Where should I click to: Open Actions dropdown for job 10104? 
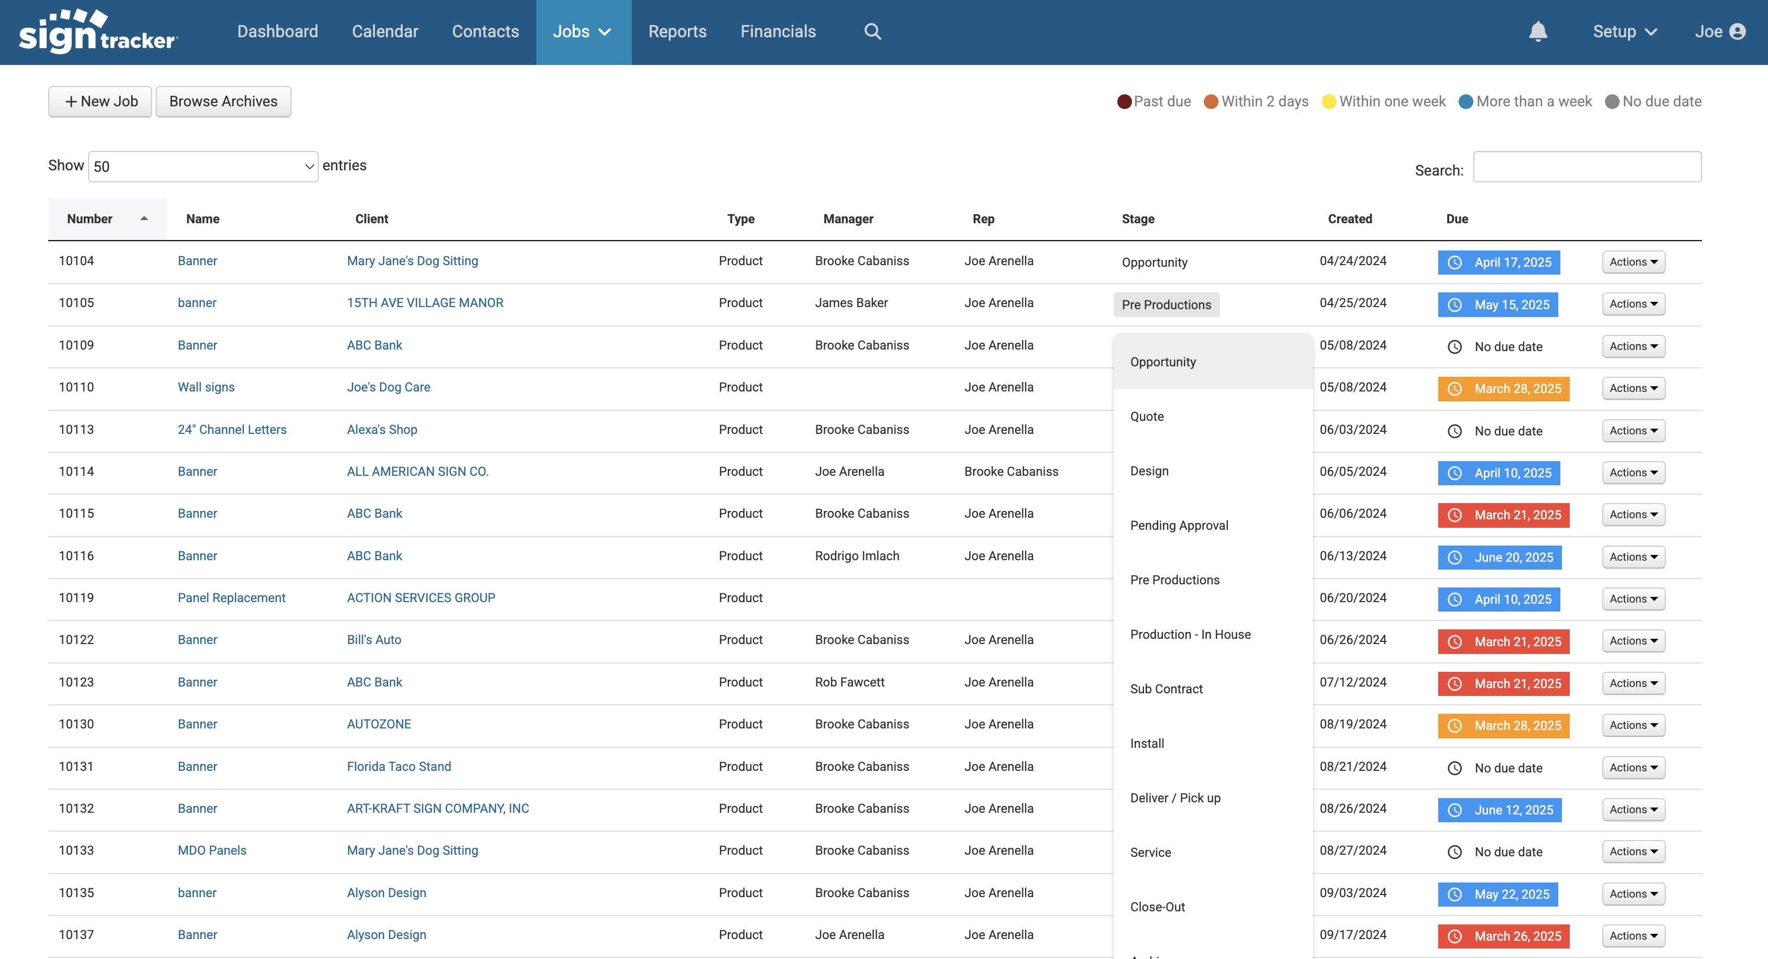coord(1633,262)
